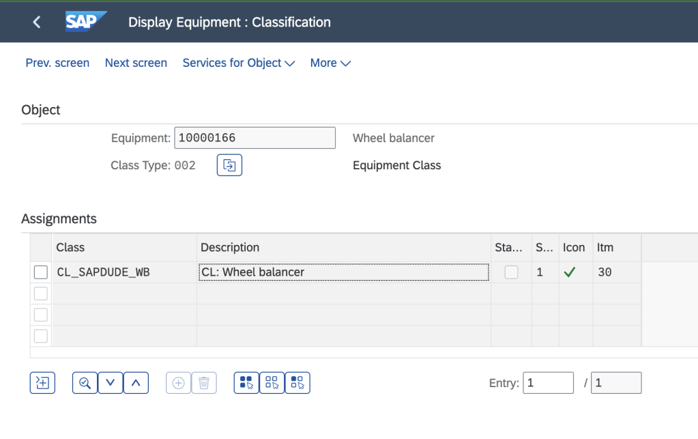Toggle the Standard checkbox for the Wheel balancer class

pos(511,272)
